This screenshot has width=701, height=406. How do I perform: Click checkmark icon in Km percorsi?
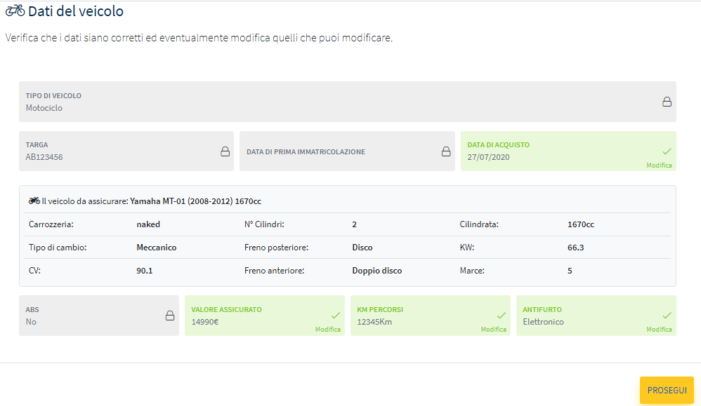pyautogui.click(x=501, y=316)
